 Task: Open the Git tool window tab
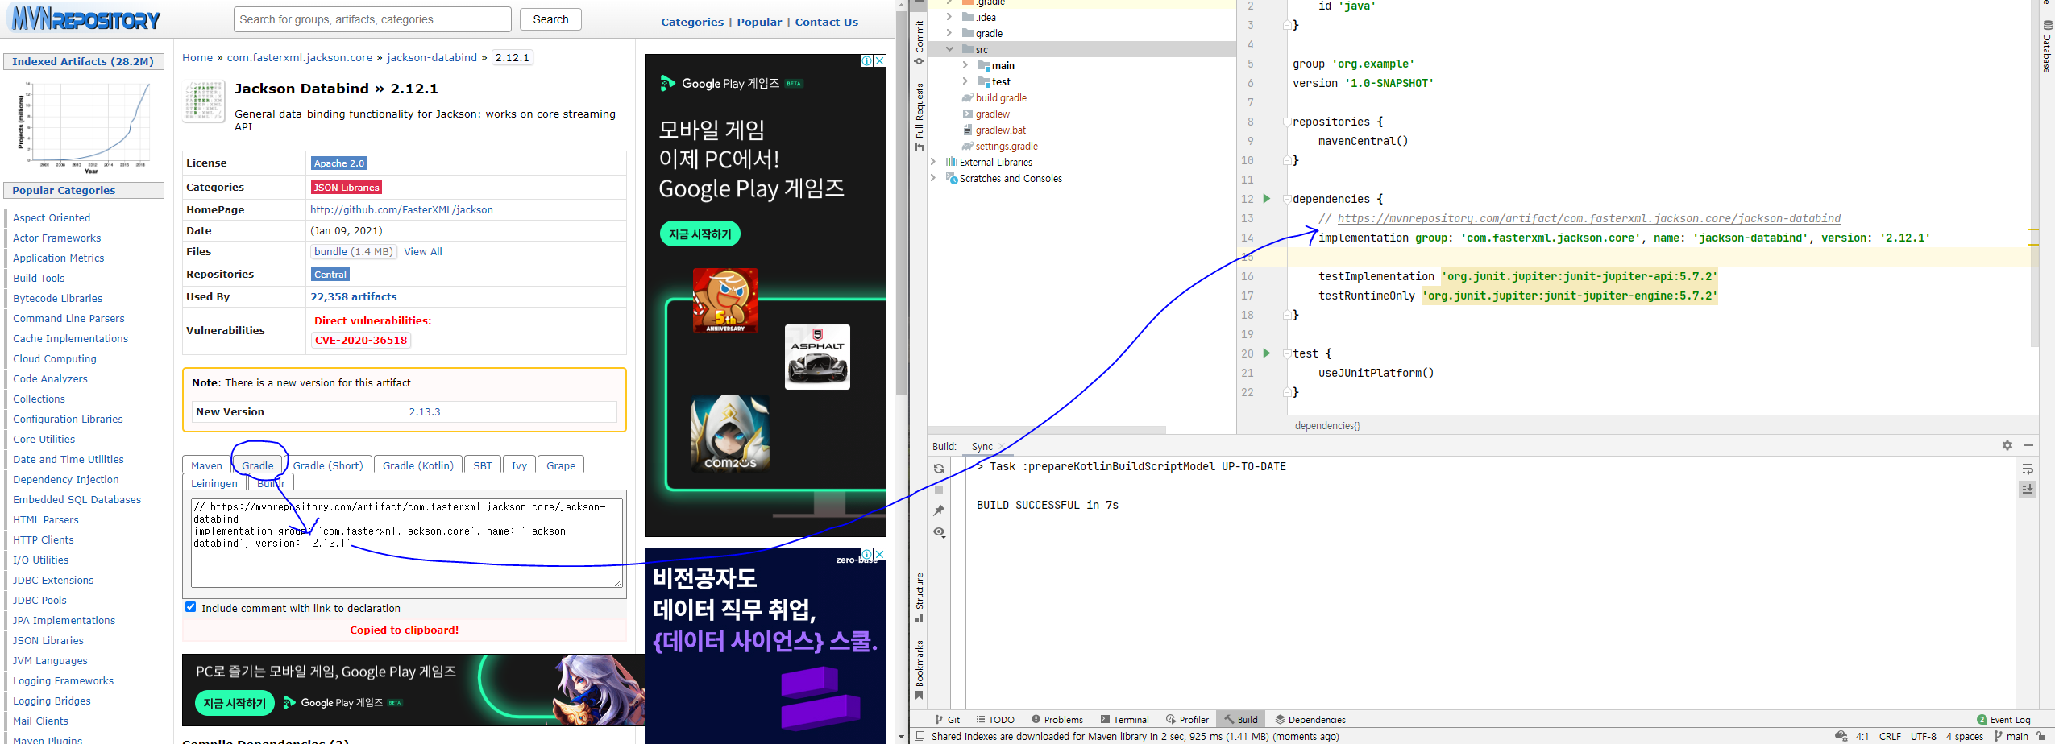(948, 720)
